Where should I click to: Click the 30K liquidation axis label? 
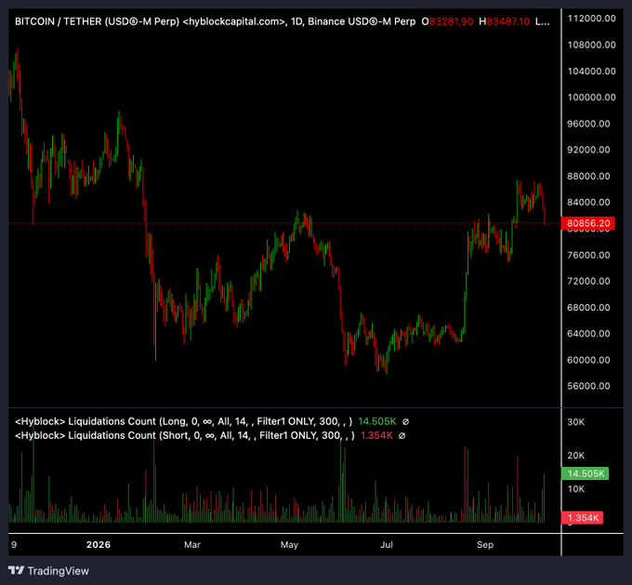pyautogui.click(x=575, y=422)
